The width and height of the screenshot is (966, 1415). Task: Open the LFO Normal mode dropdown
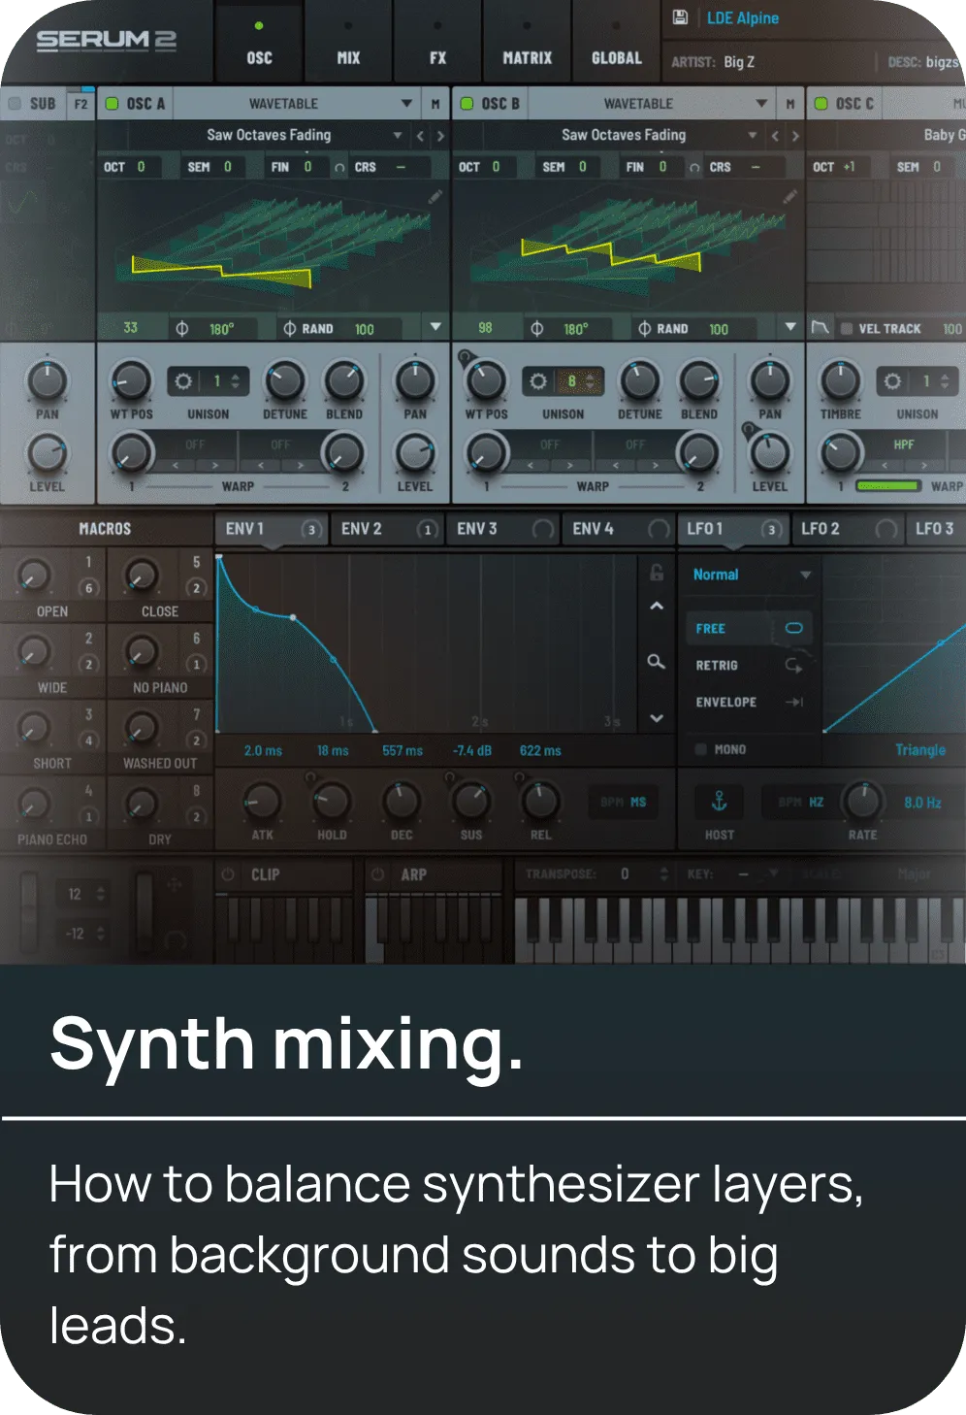pyautogui.click(x=805, y=576)
